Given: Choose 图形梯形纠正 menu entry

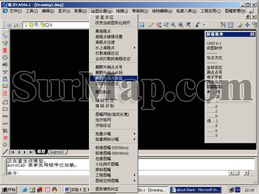Looking at the screenshot, I should coord(114,189).
